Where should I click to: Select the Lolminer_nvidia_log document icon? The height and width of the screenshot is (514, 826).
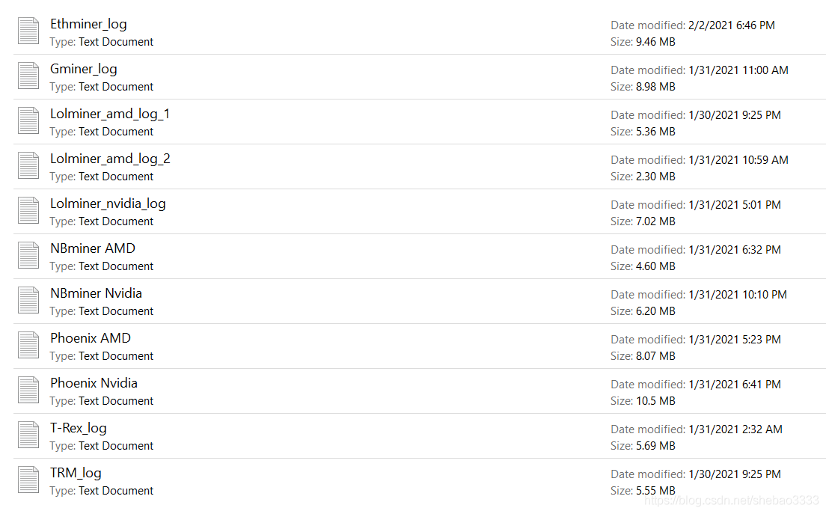pos(28,210)
